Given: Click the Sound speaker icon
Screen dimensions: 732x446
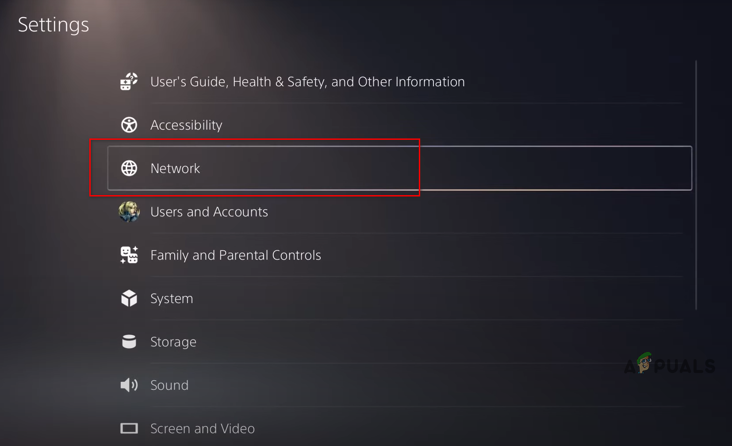Looking at the screenshot, I should click(x=129, y=385).
